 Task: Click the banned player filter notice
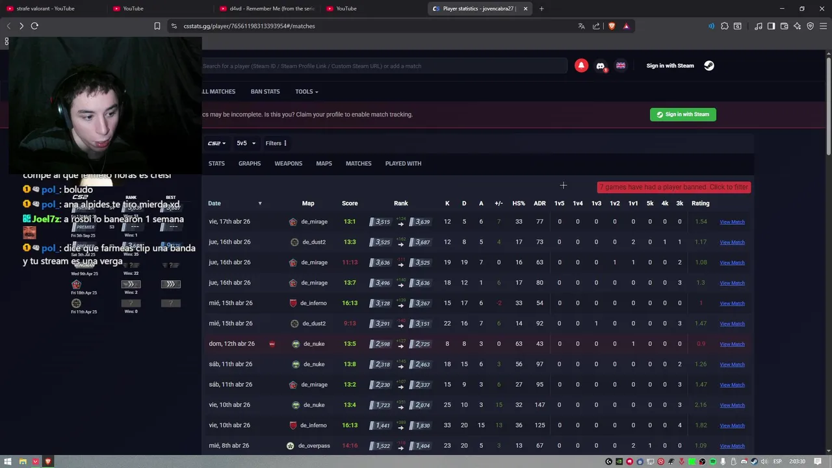(674, 187)
